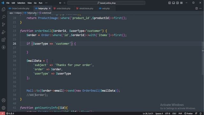
Task: Expand the Helpers breadcrumb
Action: point(18,13)
